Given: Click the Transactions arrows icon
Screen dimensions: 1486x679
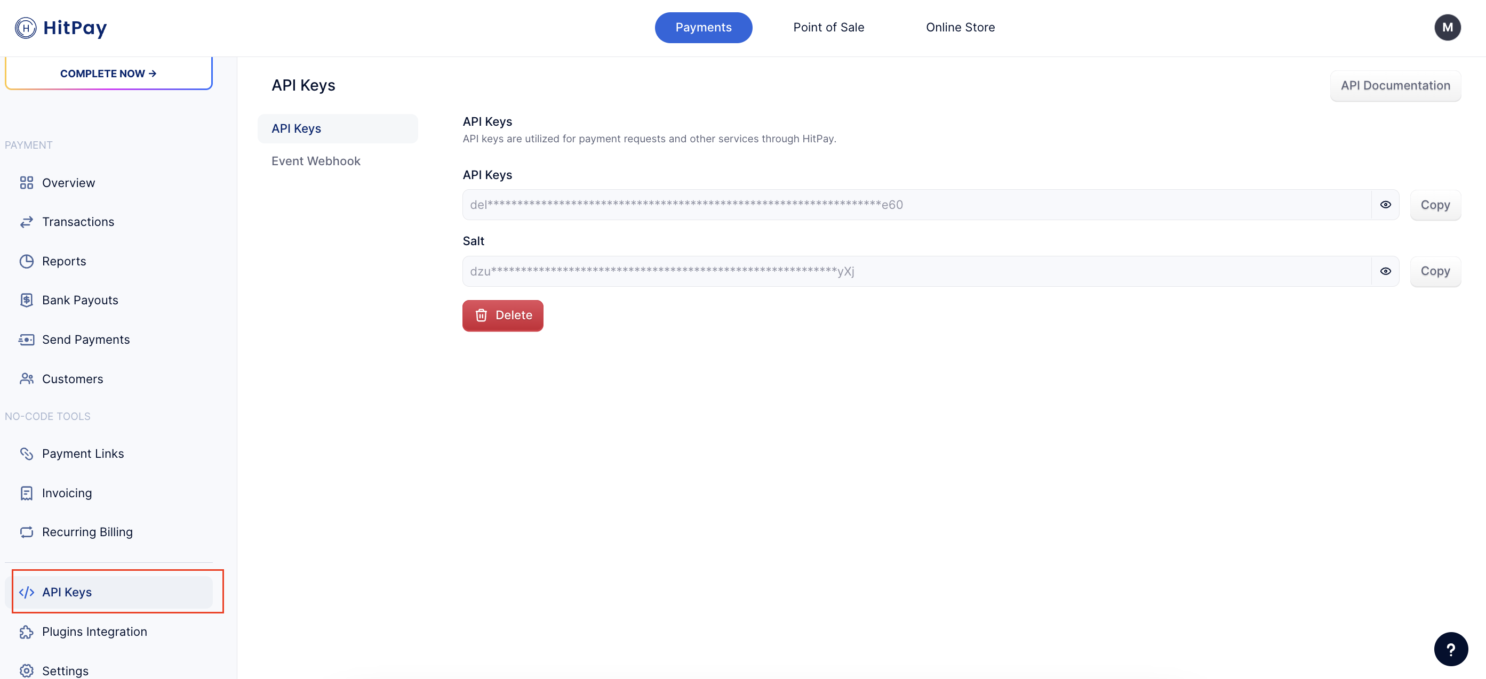Looking at the screenshot, I should pyautogui.click(x=27, y=222).
